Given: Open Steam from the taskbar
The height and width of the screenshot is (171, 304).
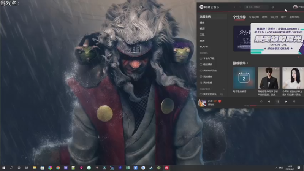Looking at the screenshot, I should (151, 168).
